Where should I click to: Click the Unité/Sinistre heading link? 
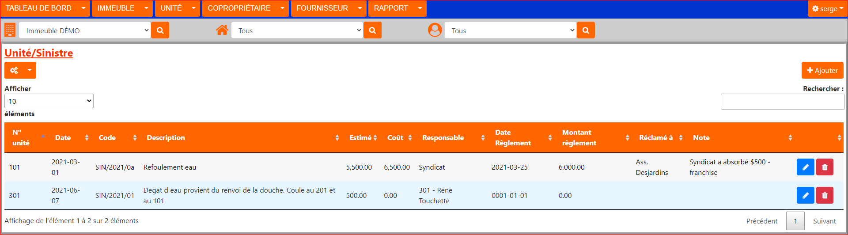tap(39, 53)
